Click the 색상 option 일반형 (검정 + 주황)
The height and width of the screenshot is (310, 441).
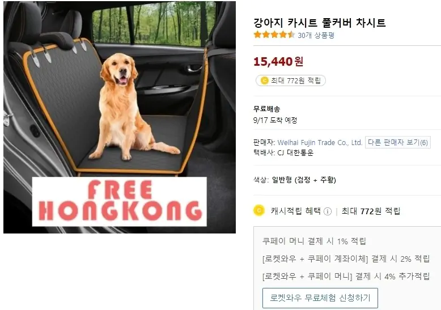coord(304,180)
